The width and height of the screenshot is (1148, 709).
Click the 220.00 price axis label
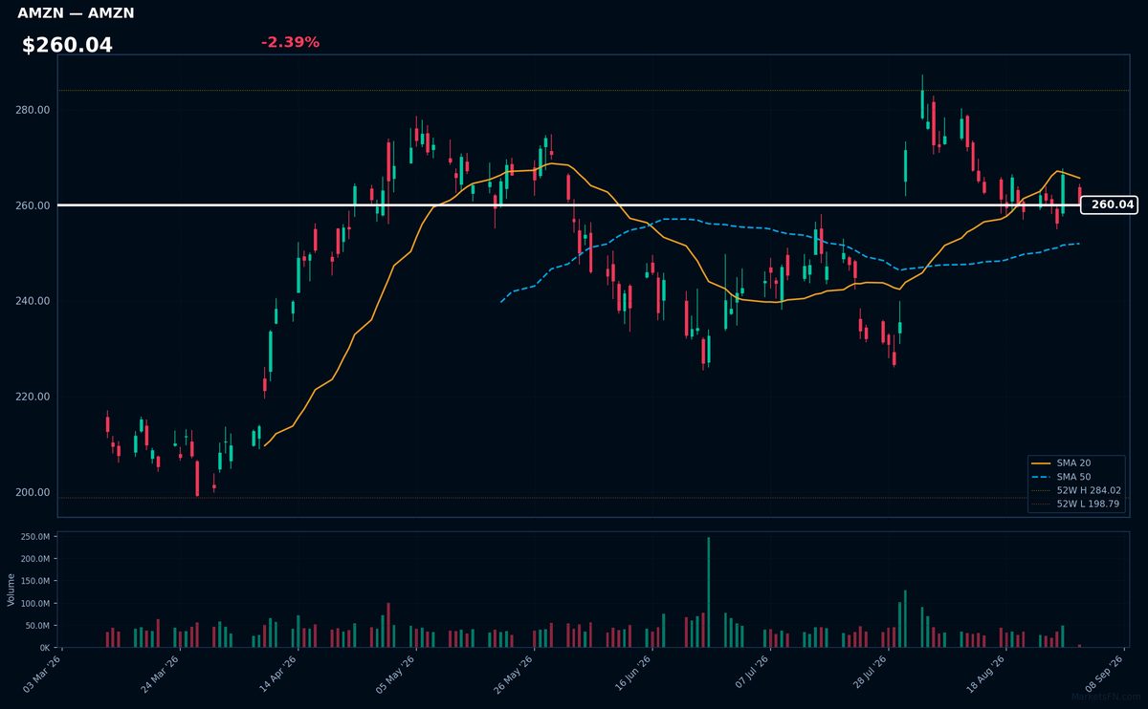tap(34, 397)
